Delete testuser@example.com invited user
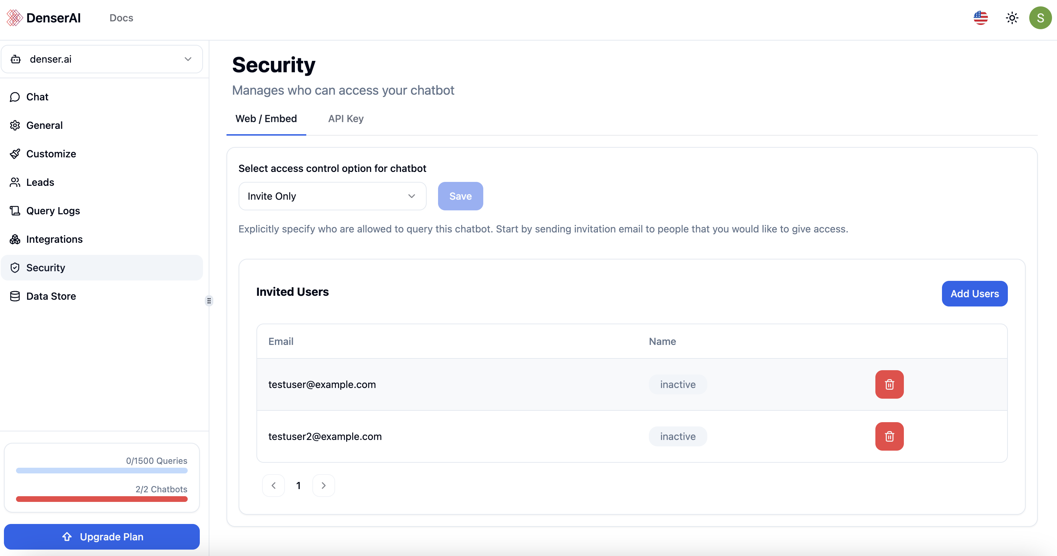The height and width of the screenshot is (556, 1057). (x=889, y=384)
